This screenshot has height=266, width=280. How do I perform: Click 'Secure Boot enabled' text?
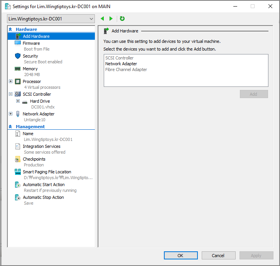43,62
